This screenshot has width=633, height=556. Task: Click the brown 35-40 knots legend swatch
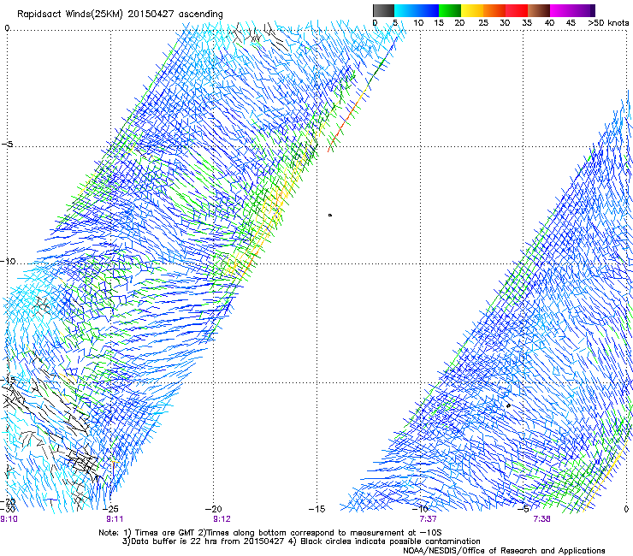(x=539, y=10)
